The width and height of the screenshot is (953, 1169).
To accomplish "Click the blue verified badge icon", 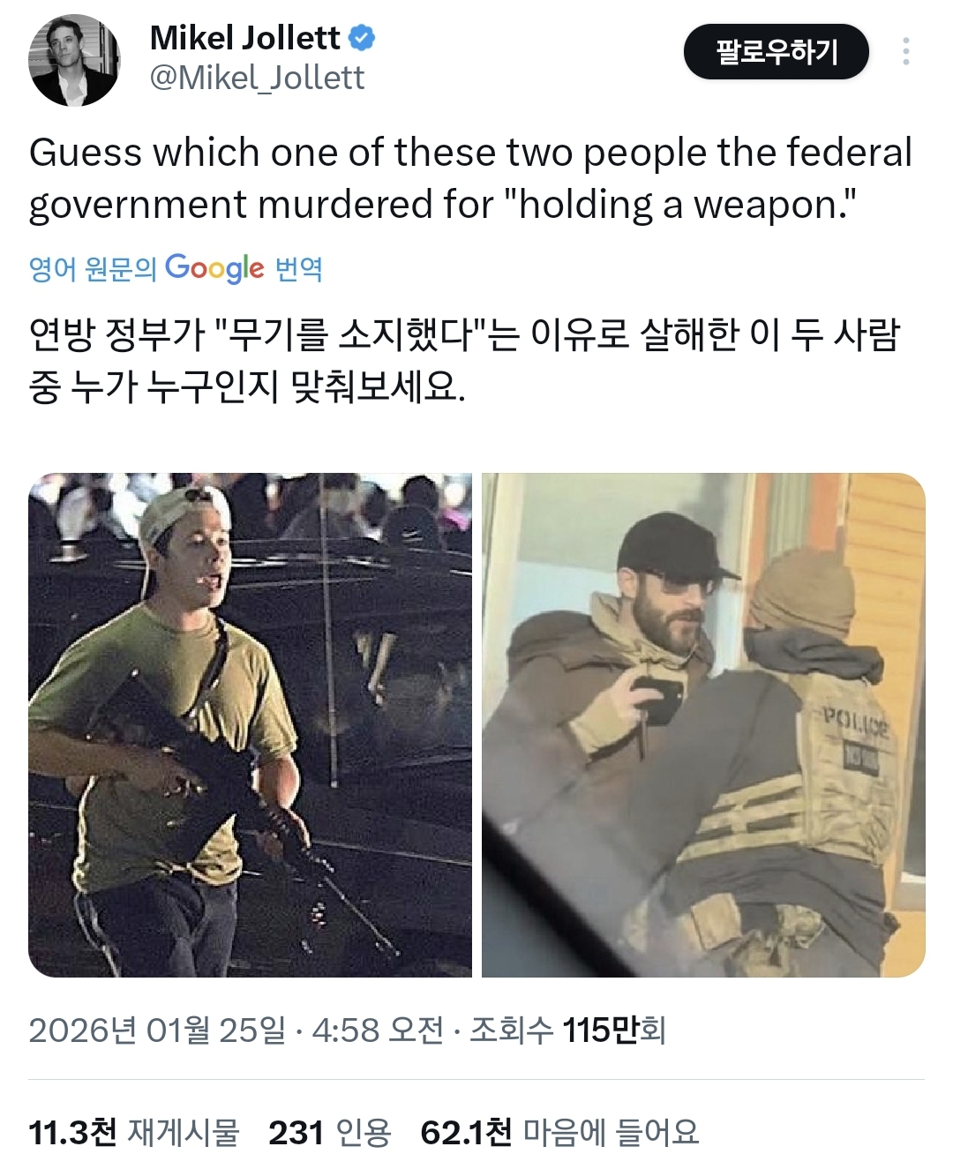I will [362, 38].
